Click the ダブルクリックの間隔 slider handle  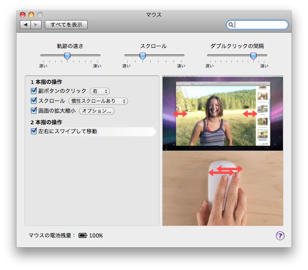[x=253, y=56]
